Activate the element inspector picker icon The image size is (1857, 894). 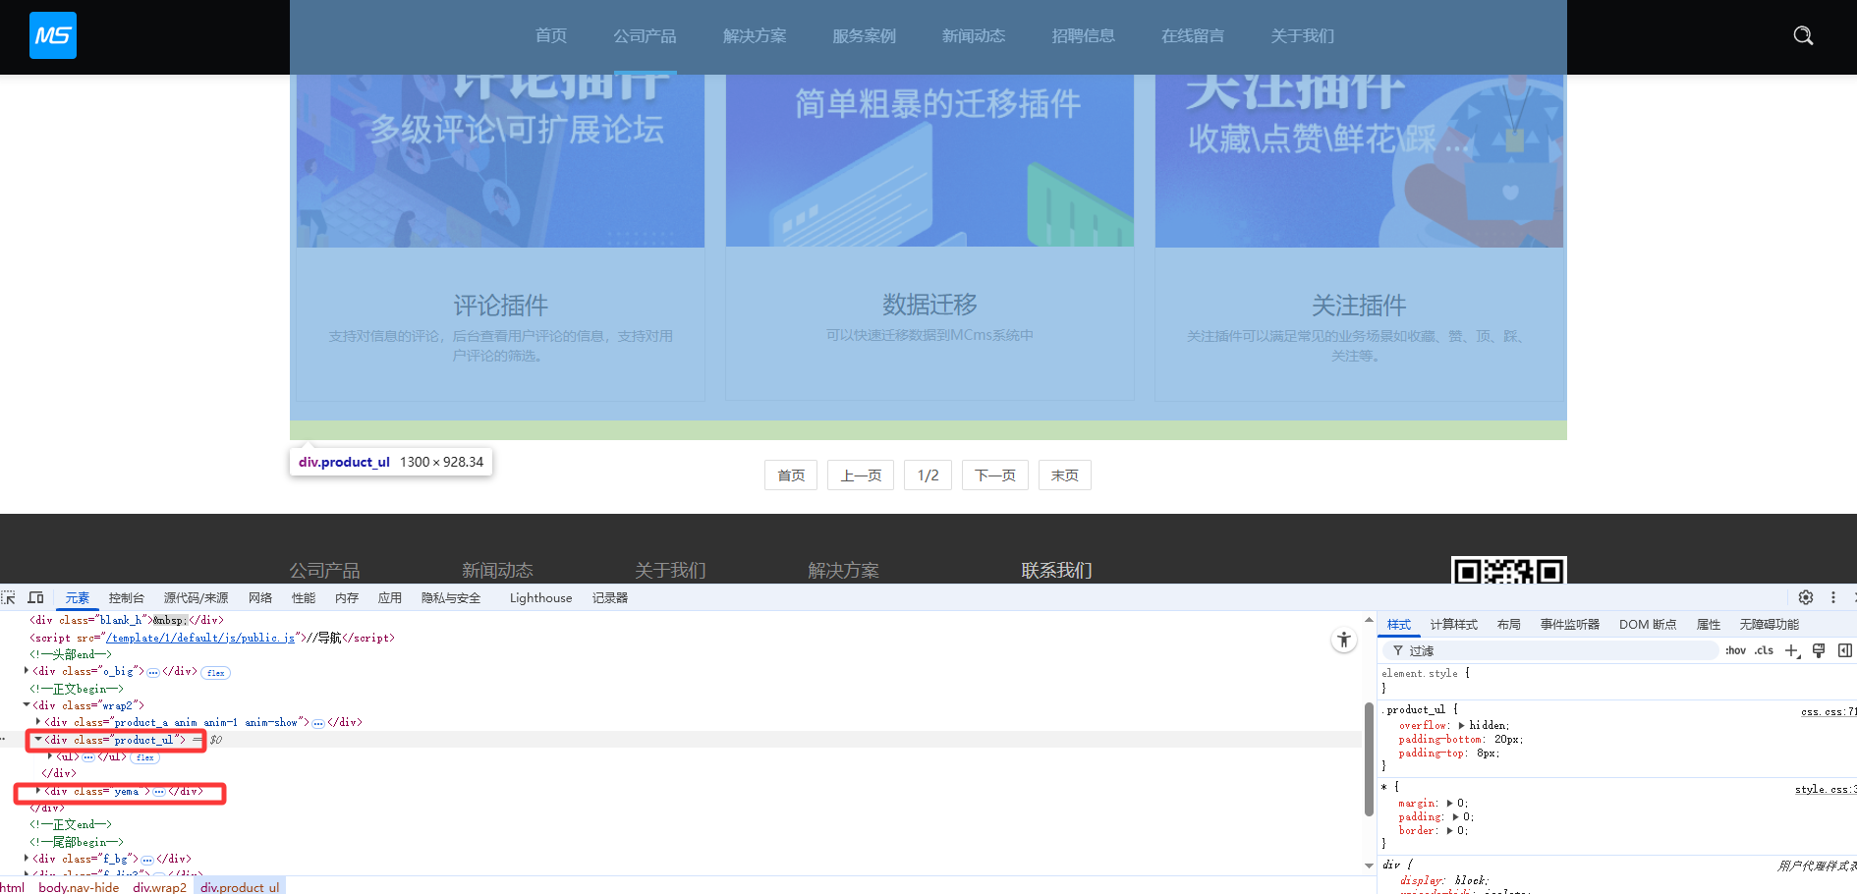tap(9, 597)
